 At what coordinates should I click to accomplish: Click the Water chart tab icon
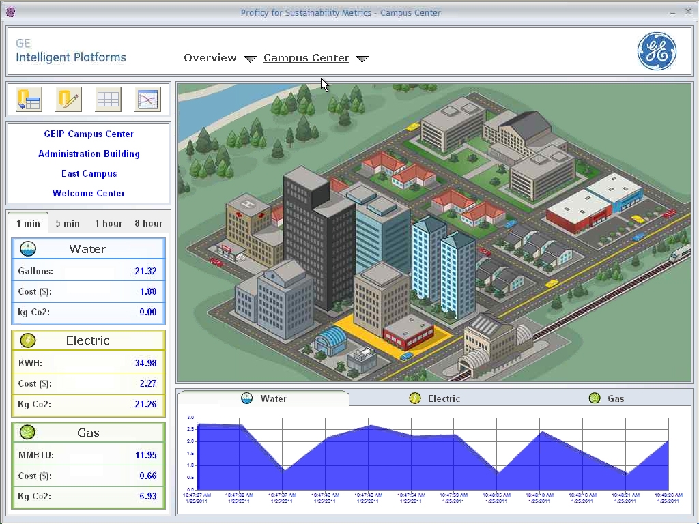point(246,398)
